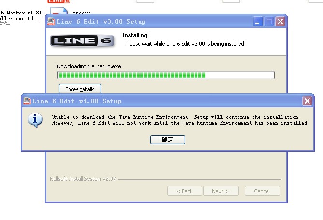Minimize the Line 6 Edit Setup window
The height and width of the screenshot is (220, 323).
(x=258, y=21)
